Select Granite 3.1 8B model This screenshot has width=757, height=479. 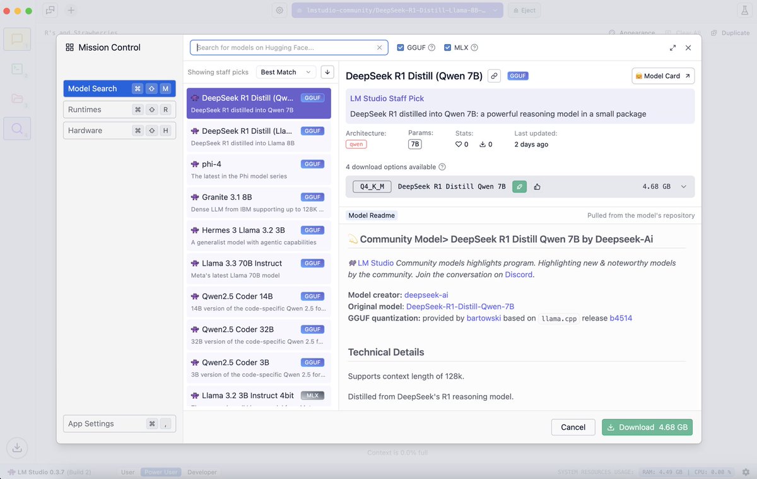(259, 203)
